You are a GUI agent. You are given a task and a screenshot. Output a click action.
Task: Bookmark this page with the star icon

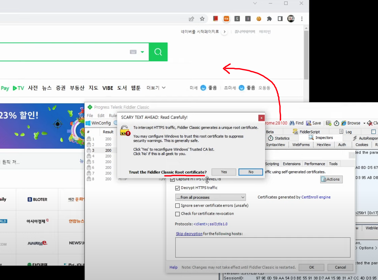tap(202, 19)
